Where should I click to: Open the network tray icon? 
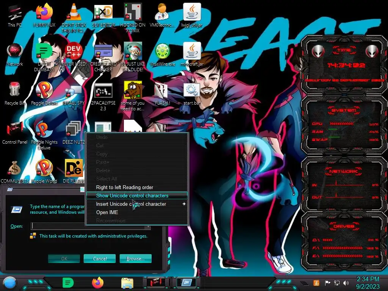[x=336, y=283]
